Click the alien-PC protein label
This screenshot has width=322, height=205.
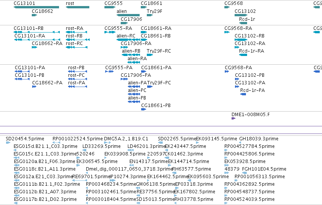[x=137, y=90]
